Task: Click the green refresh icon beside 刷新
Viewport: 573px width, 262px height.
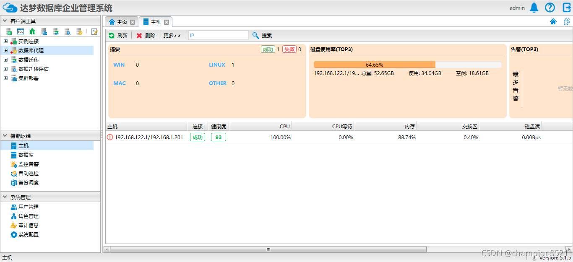Action: click(112, 36)
